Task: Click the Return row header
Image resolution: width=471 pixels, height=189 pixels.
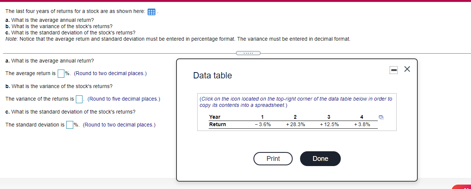Action: click(218, 125)
